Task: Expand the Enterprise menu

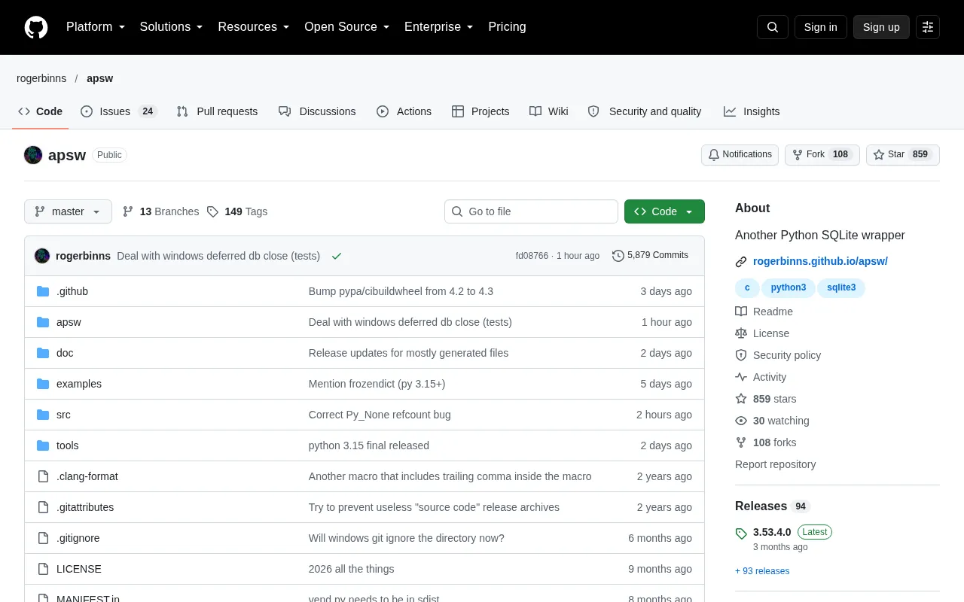Action: (x=439, y=27)
